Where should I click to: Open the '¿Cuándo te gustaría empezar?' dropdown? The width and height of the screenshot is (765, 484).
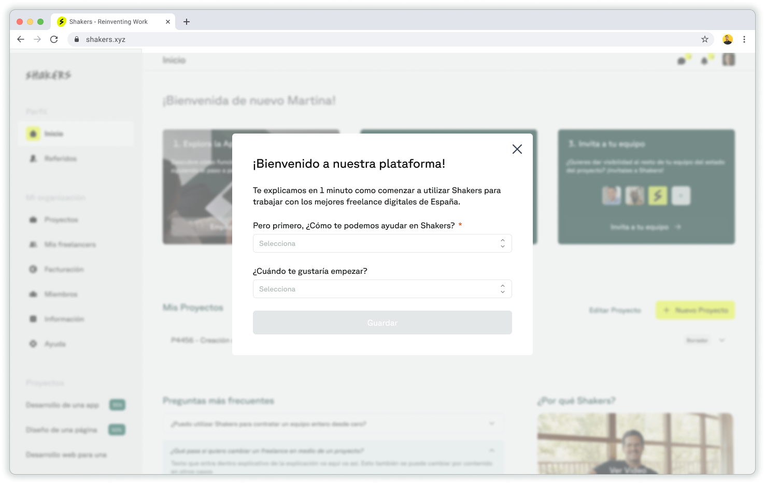click(x=382, y=289)
